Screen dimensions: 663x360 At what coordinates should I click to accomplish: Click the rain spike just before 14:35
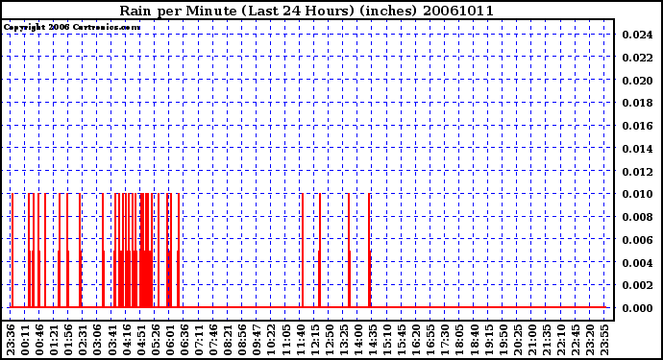click(x=370, y=251)
